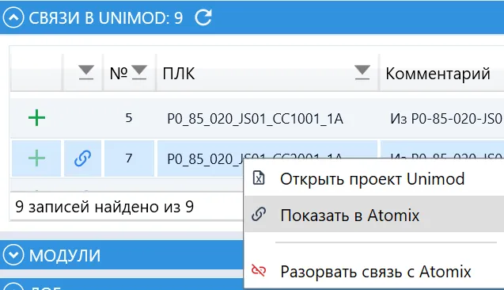Open the filter for the № column
This screenshot has height=290, width=504.
(139, 72)
